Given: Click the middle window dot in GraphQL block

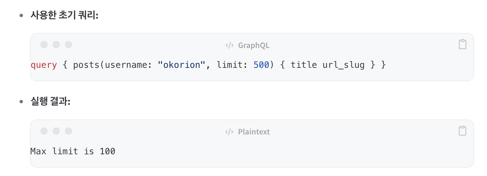Looking at the screenshot, I should pos(56,45).
